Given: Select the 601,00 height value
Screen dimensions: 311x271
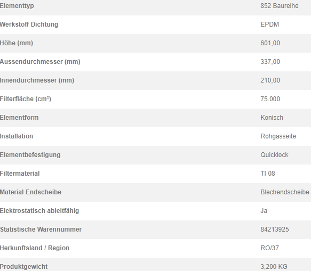Looking at the screenshot, I should (270, 43).
